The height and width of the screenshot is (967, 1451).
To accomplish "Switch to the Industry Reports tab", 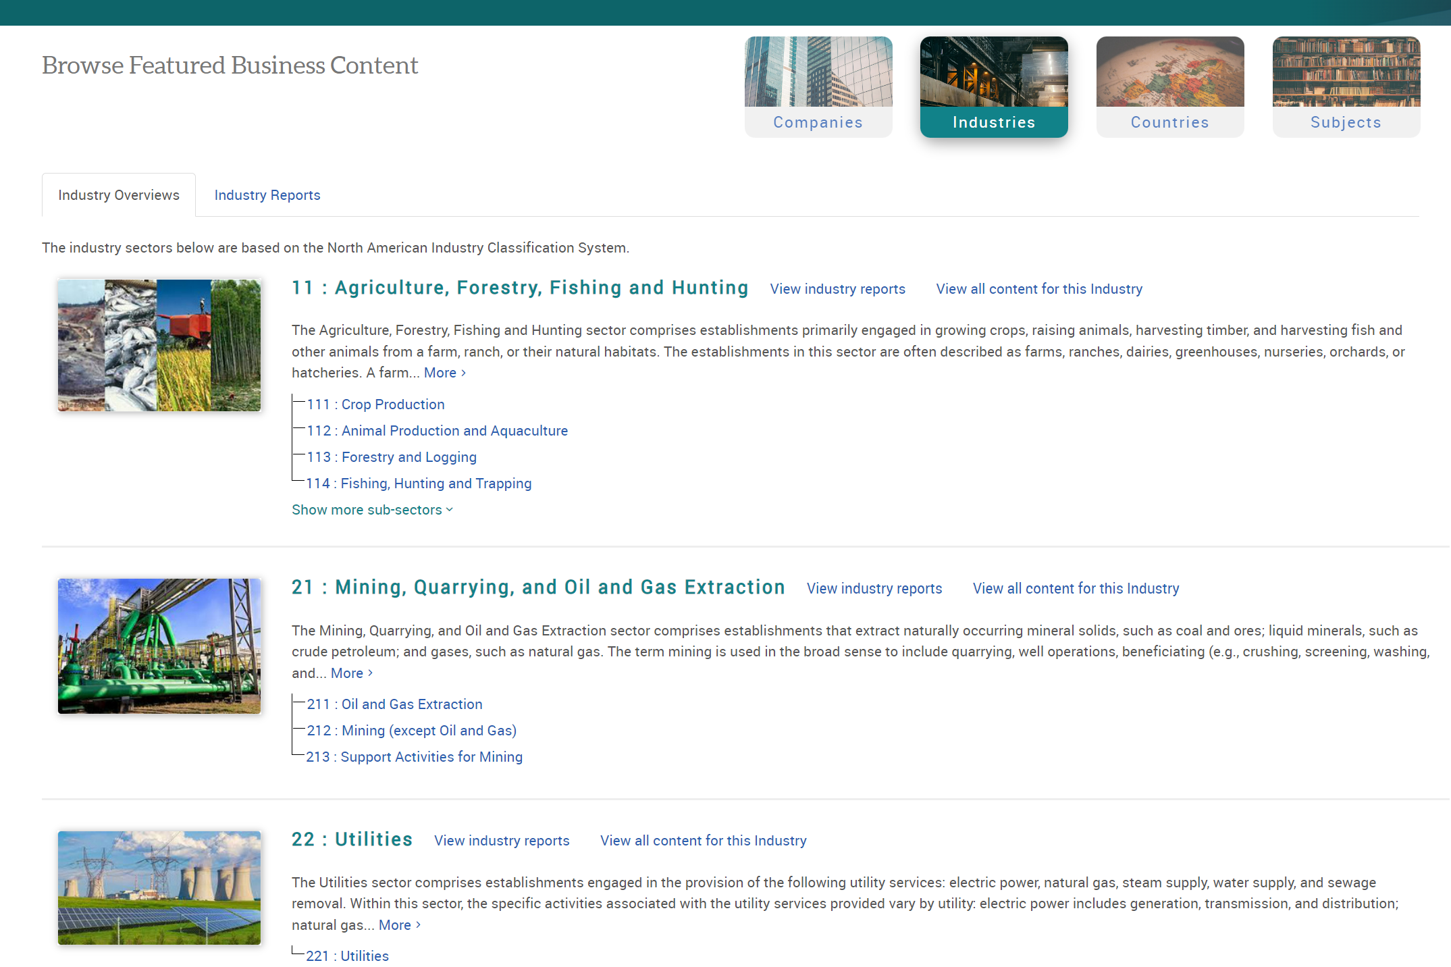I will coord(267,195).
